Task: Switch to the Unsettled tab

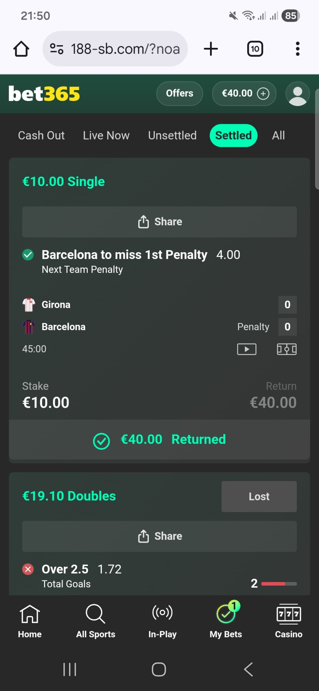Action: pyautogui.click(x=172, y=136)
